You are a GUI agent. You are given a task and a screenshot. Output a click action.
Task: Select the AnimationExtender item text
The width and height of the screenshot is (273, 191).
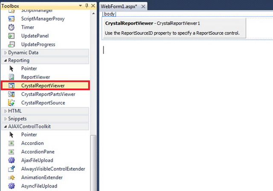click(42, 177)
